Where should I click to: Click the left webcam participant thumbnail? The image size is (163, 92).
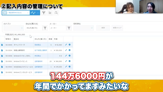pyautogui.click(x=127, y=7)
